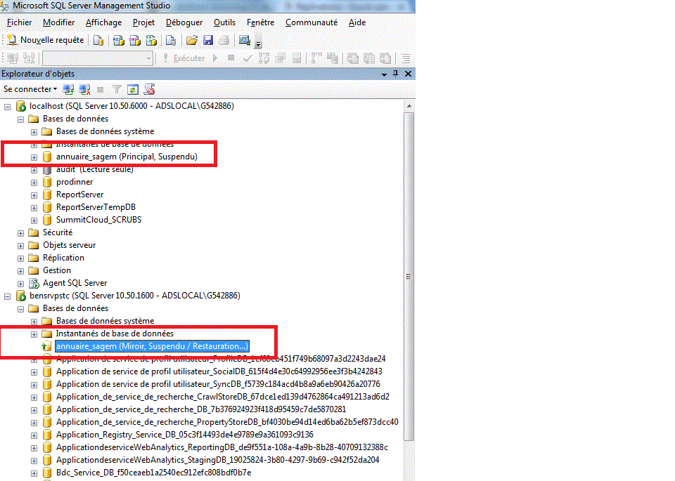This screenshot has width=675, height=481.
Task: Click the mirror annuaire_sagem restoring database icon
Action: pyautogui.click(x=46, y=346)
